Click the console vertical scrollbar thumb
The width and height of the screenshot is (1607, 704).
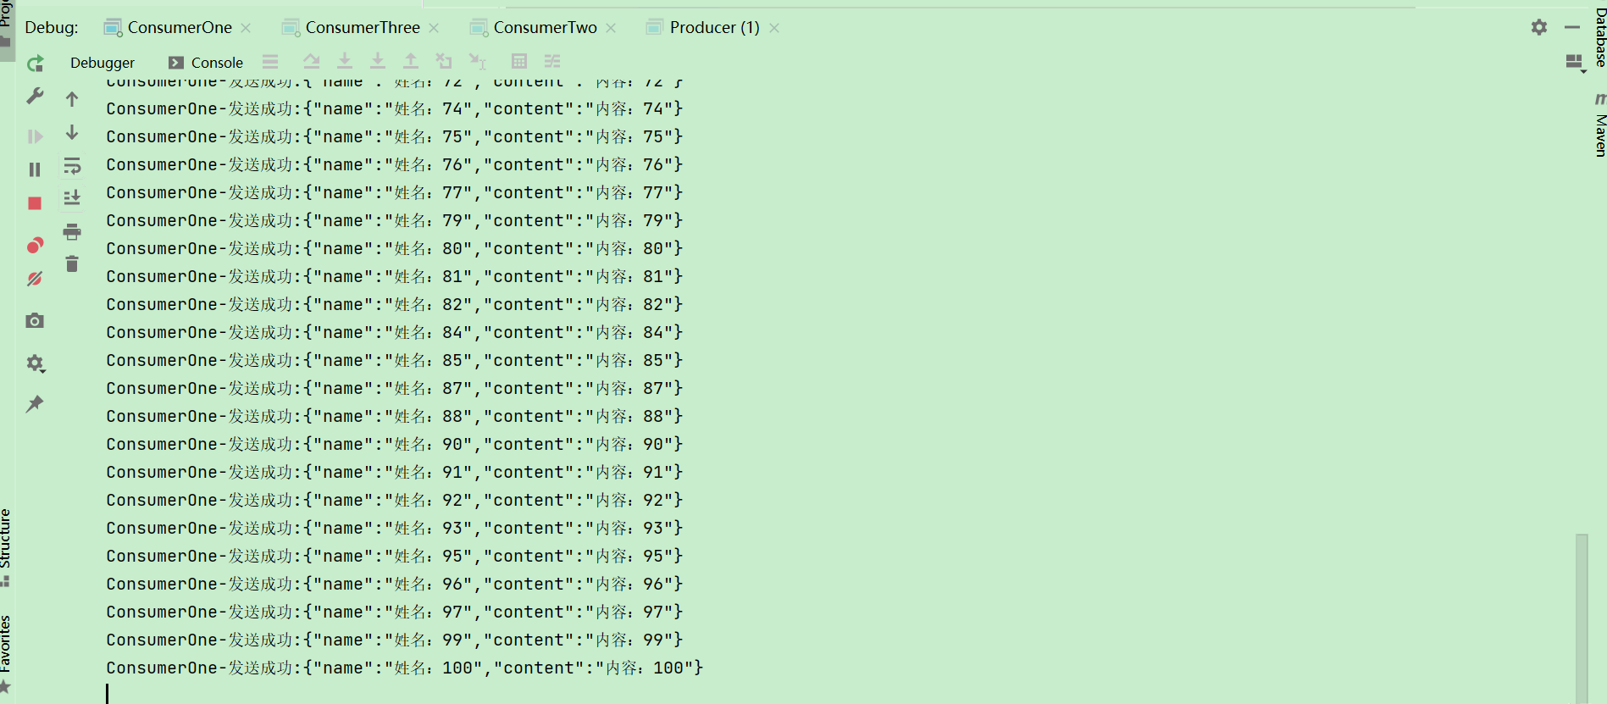1582,618
